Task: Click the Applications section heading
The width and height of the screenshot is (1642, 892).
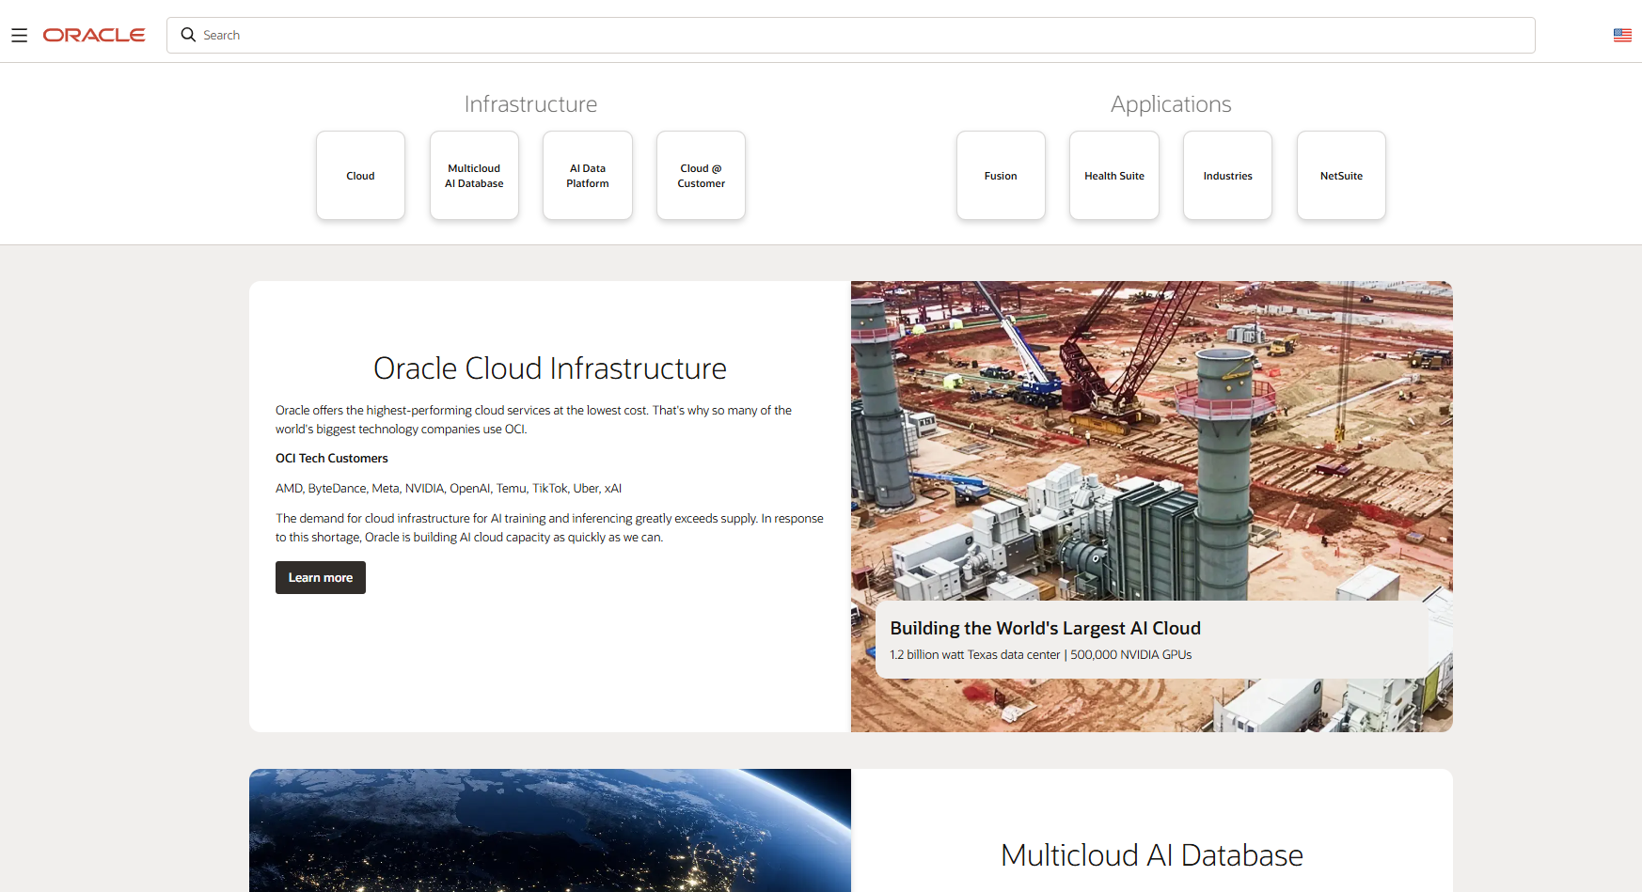Action: (1171, 104)
